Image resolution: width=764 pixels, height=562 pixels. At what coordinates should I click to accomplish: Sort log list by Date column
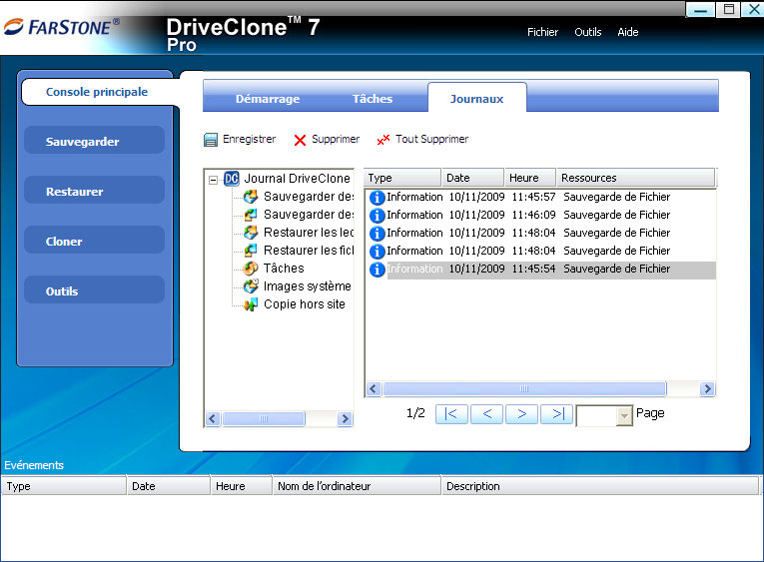click(x=472, y=178)
